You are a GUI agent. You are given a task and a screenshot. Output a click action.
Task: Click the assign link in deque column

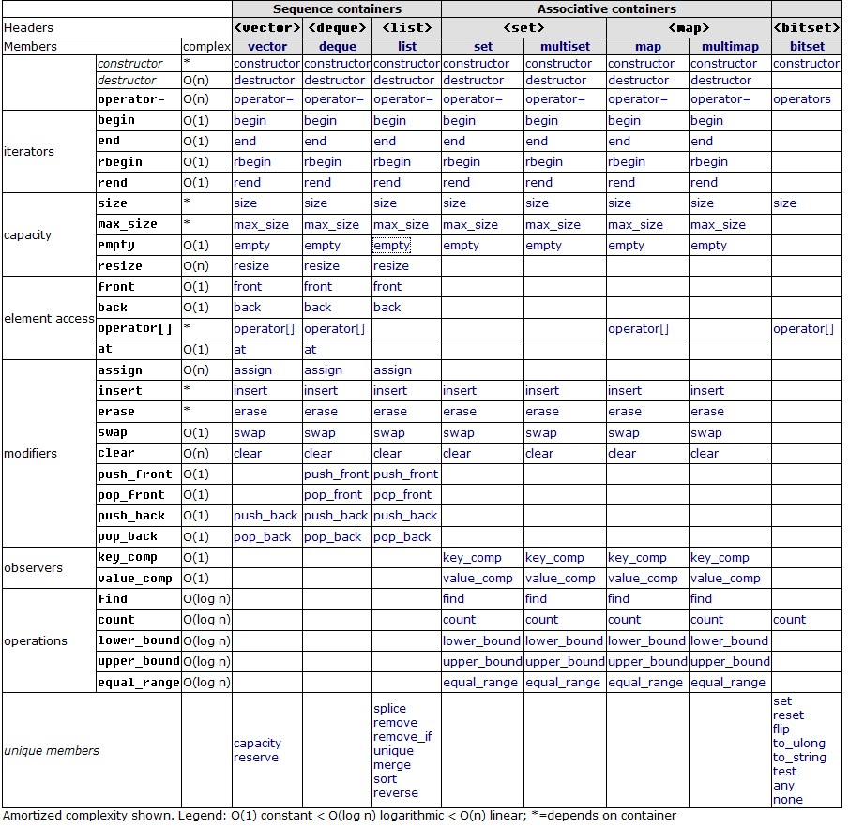tap(323, 370)
